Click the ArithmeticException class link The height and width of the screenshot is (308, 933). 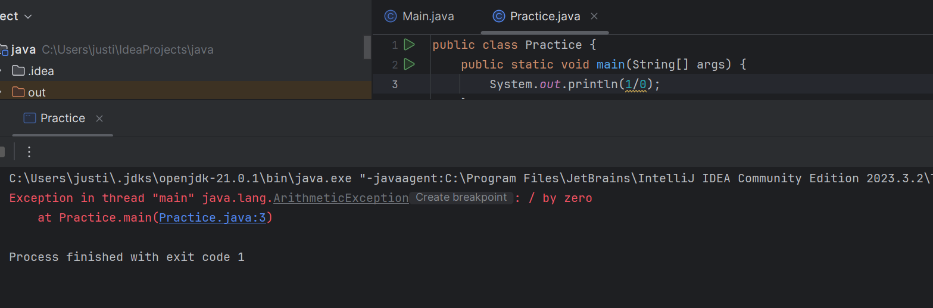pyautogui.click(x=341, y=198)
